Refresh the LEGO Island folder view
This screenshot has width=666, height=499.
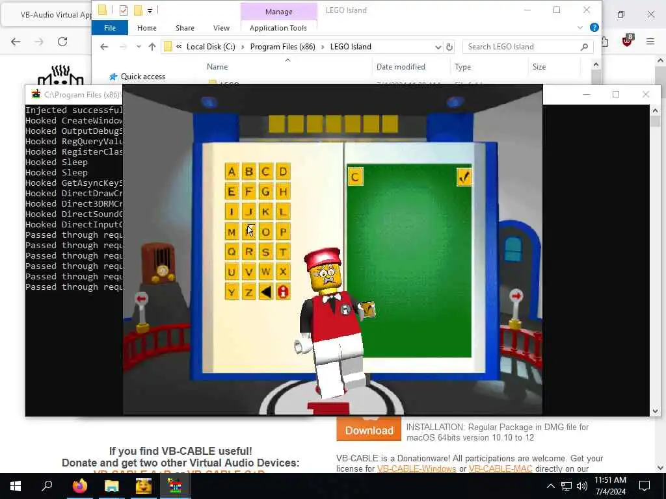449,47
